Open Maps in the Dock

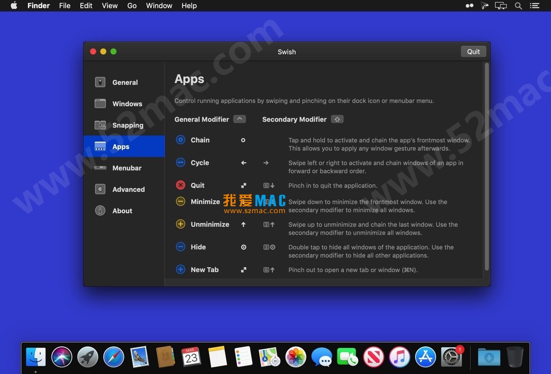click(269, 357)
